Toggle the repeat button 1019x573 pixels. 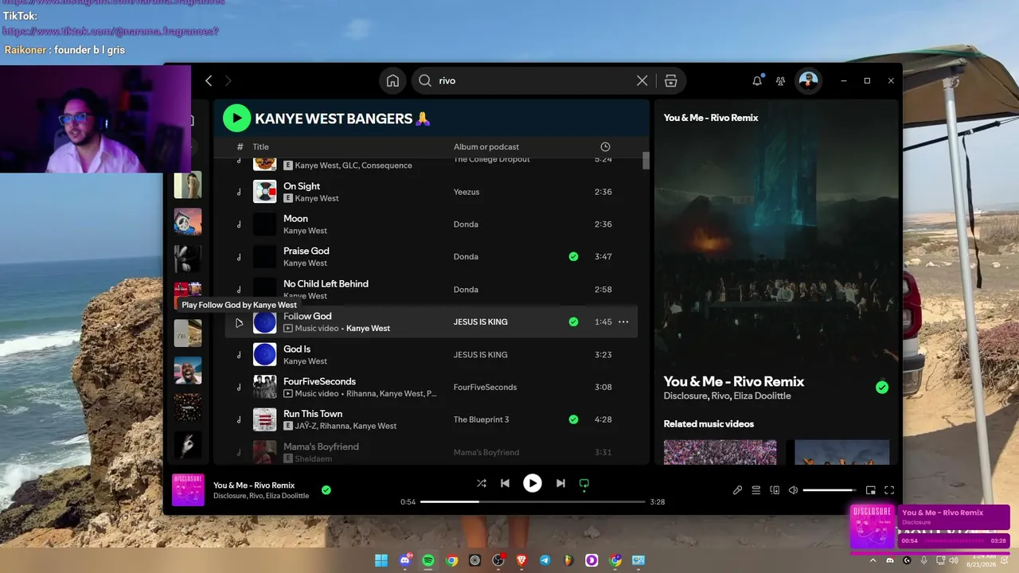584,483
